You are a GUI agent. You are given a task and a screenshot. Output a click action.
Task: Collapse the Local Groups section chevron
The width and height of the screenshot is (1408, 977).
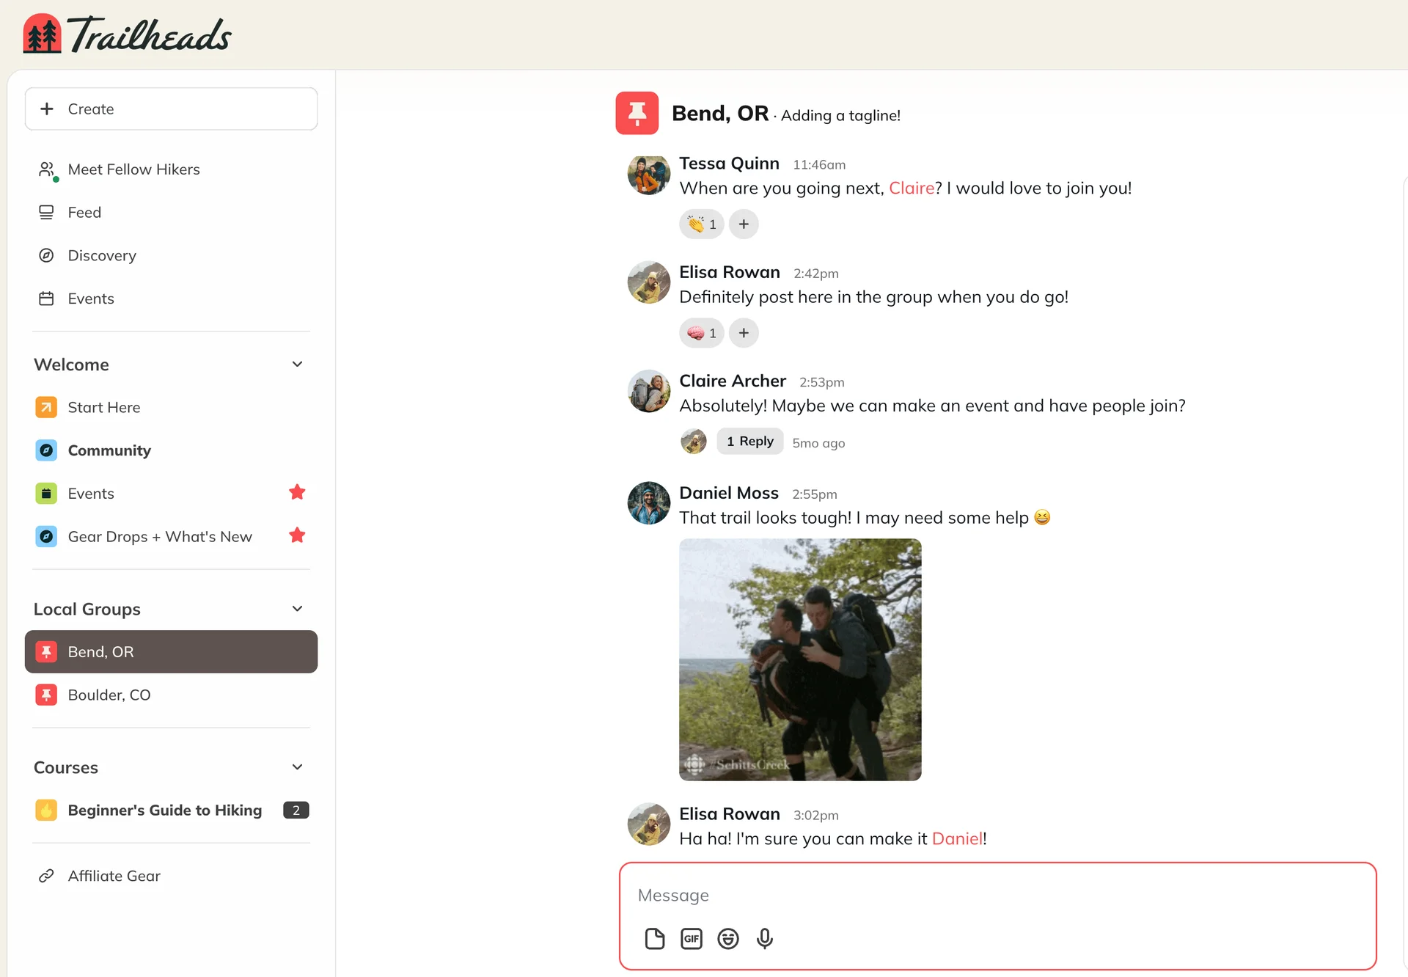[297, 609]
